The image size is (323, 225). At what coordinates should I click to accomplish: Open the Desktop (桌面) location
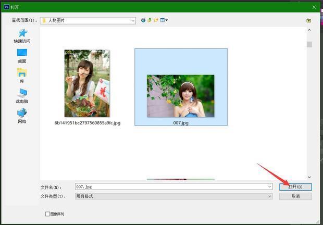point(22,53)
